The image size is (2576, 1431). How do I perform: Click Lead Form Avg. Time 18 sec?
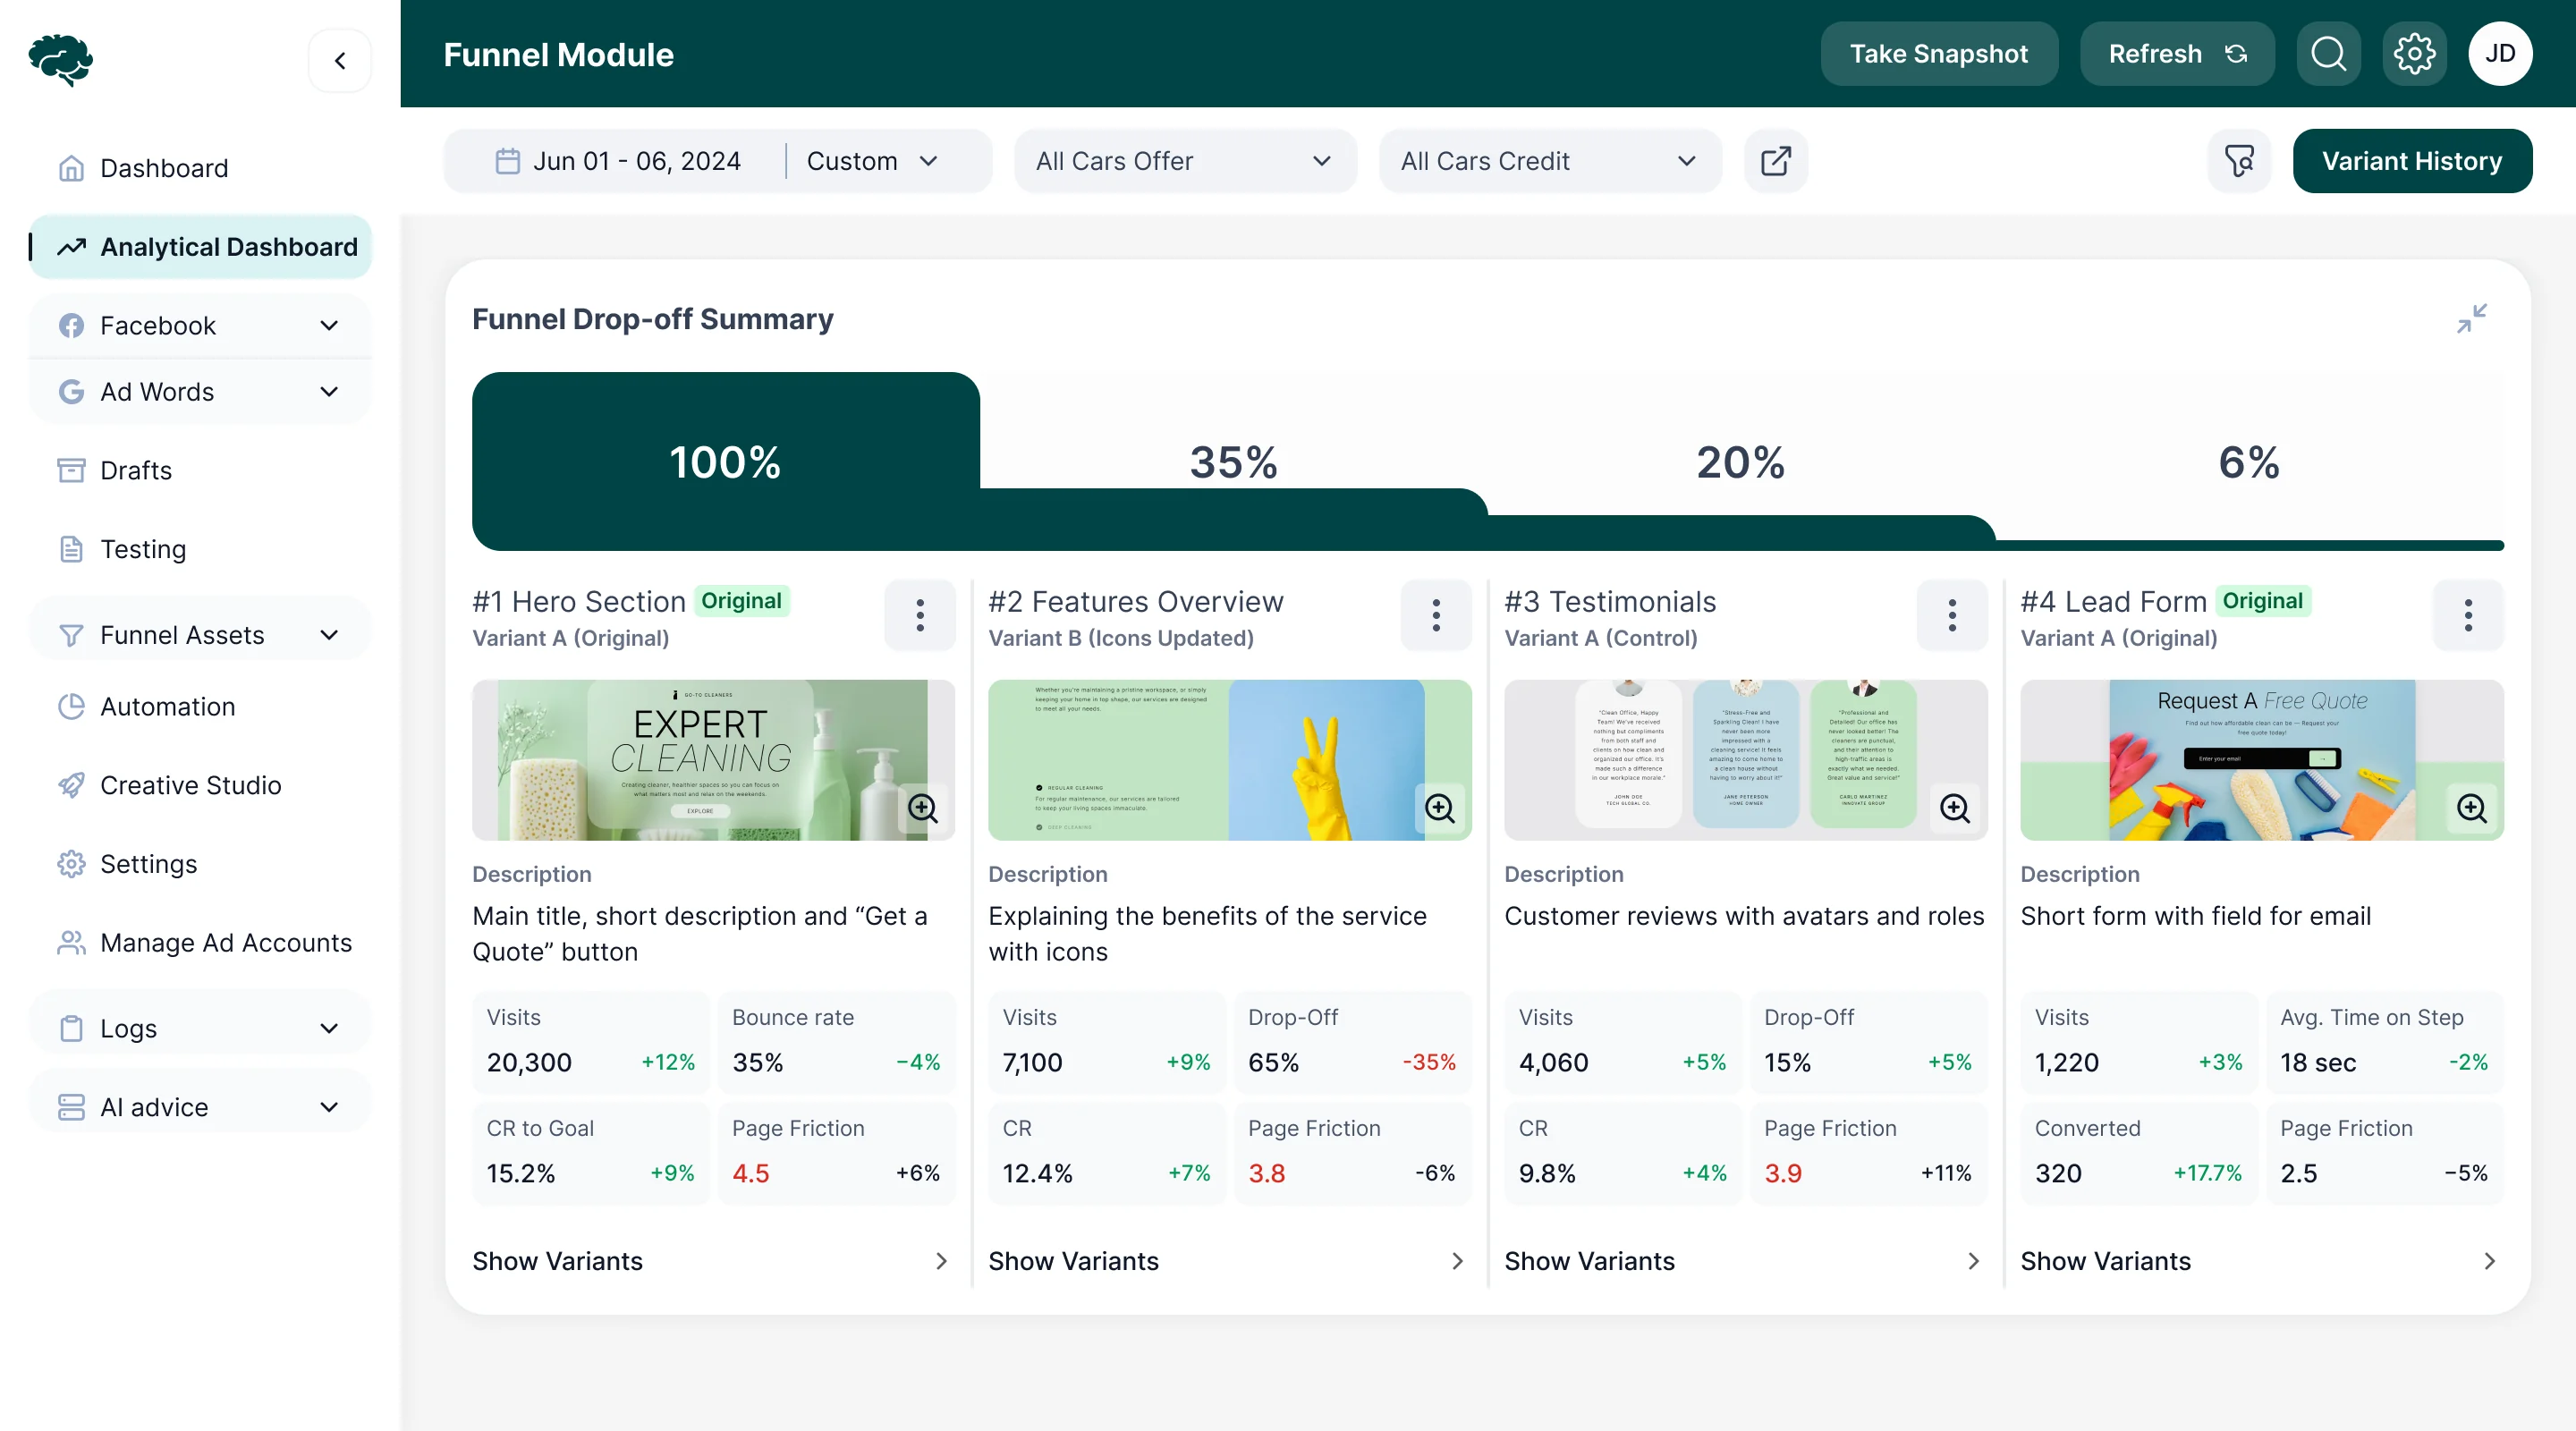(2318, 1062)
